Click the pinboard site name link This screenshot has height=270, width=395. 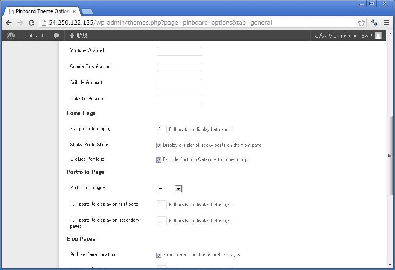click(34, 36)
